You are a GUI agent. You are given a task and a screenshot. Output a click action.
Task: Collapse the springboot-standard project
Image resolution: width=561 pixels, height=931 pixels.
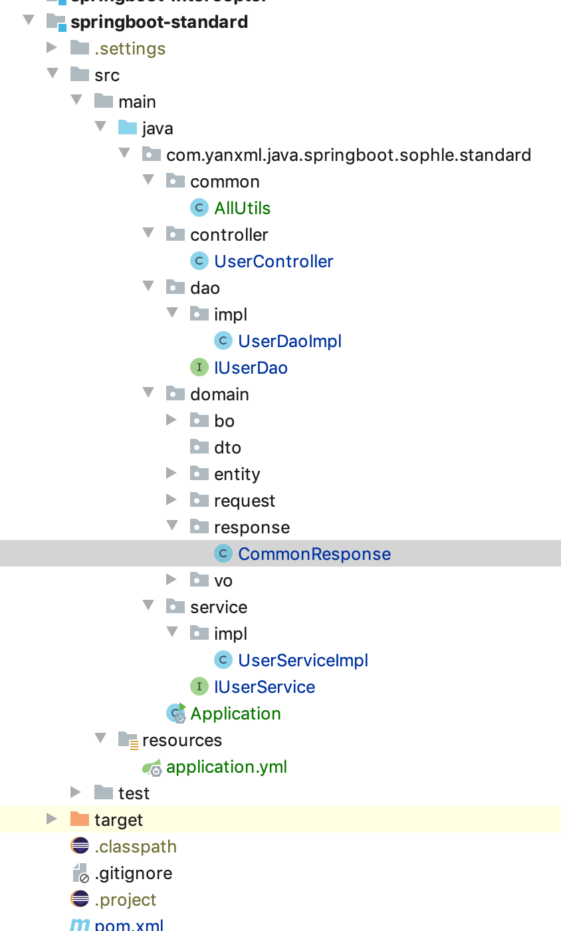[28, 20]
